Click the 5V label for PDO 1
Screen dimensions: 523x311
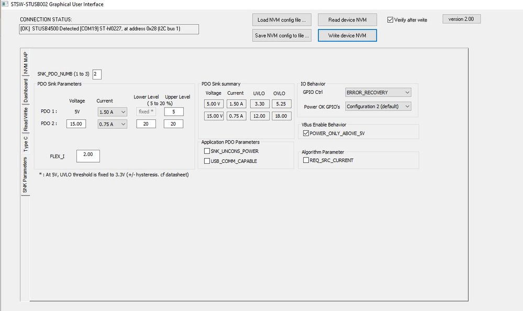tap(77, 112)
